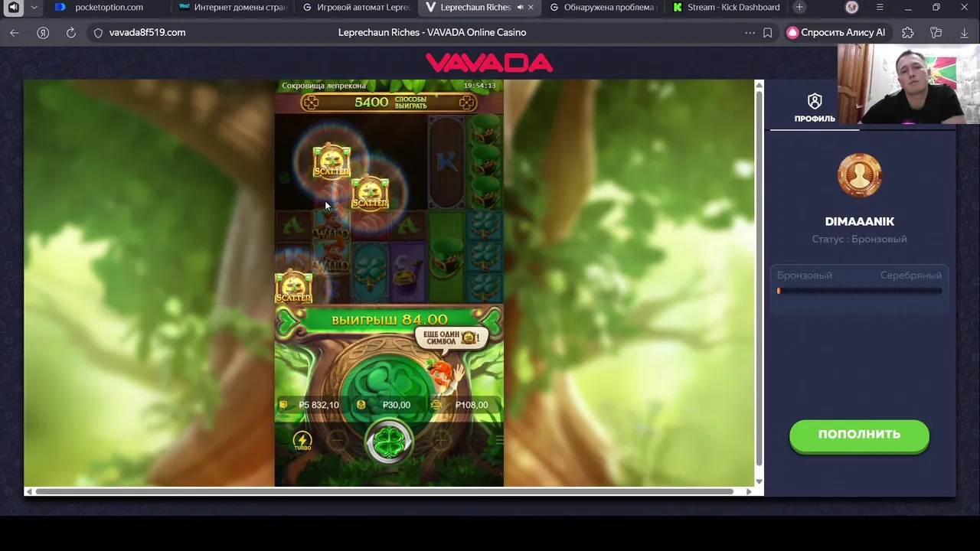The height and width of the screenshot is (551, 980).
Task: Open the browser main menu
Action: tap(880, 8)
